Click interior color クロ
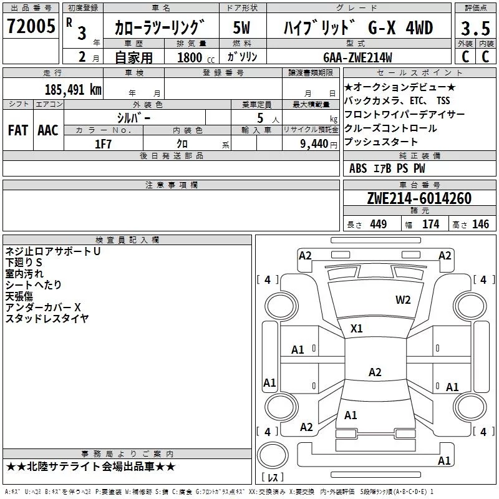The width and height of the screenshot is (499, 499). coord(182,144)
